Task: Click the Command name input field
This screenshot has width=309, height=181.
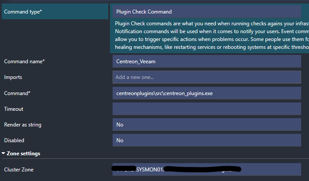Action: click(206, 61)
